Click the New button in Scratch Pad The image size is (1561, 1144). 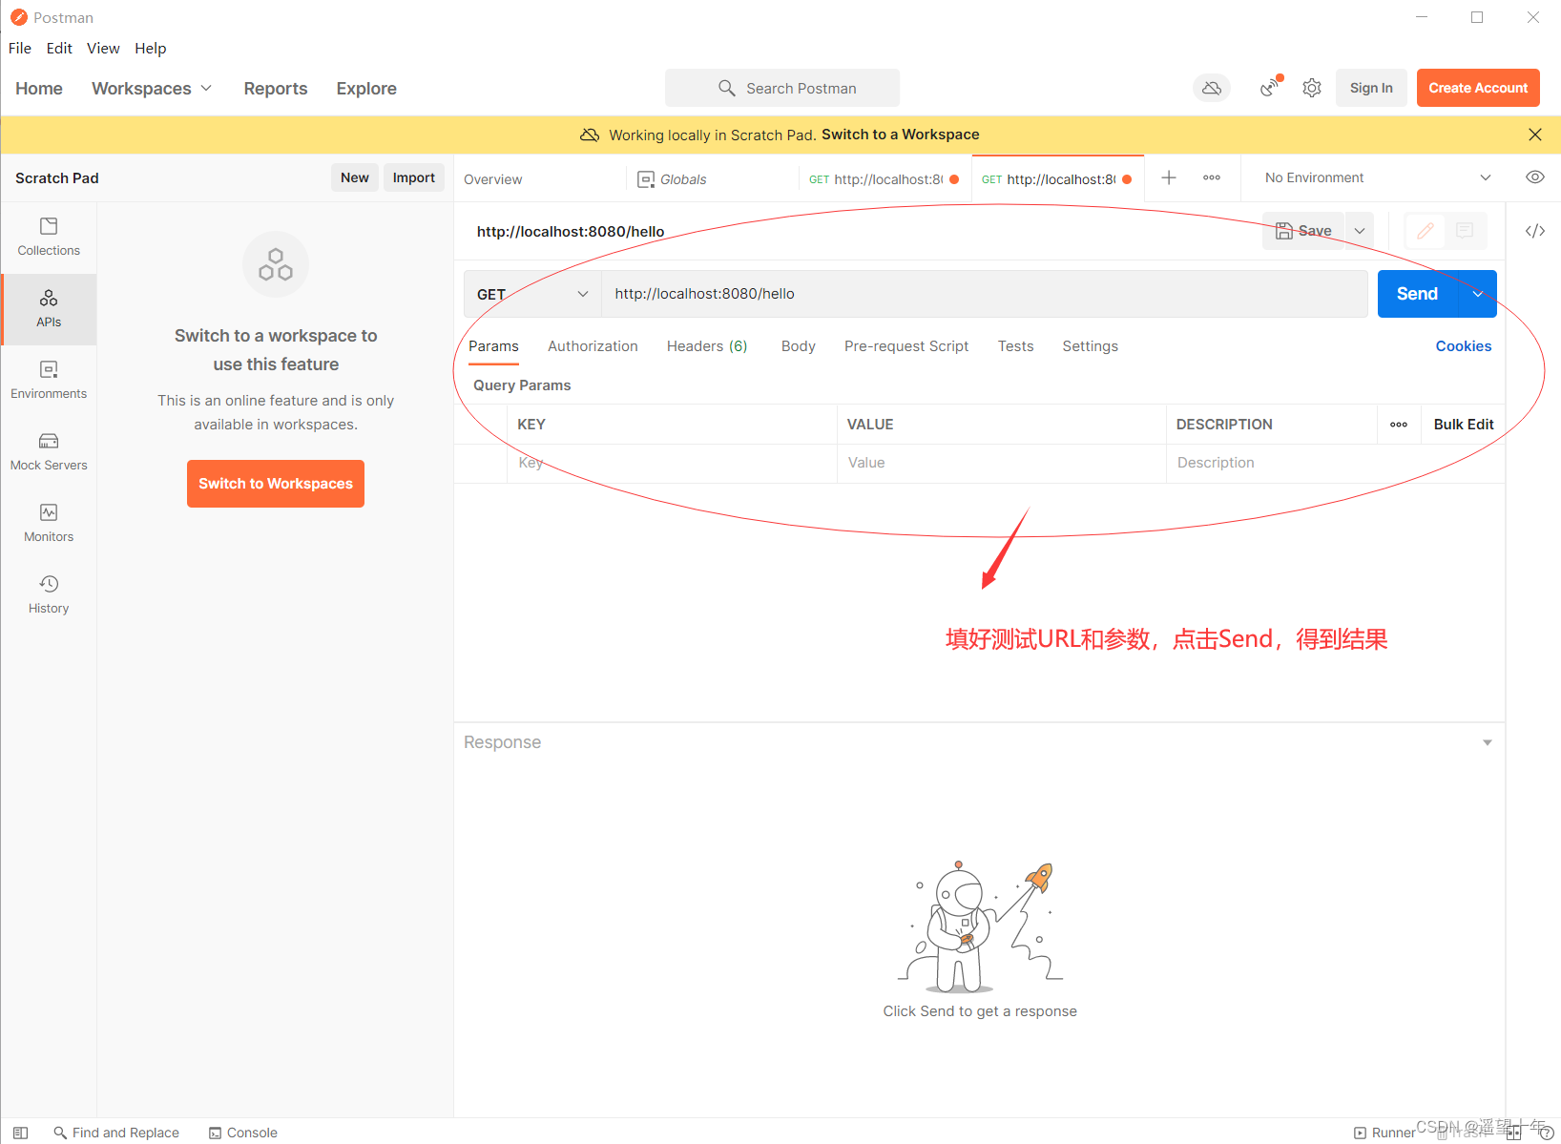click(x=355, y=177)
